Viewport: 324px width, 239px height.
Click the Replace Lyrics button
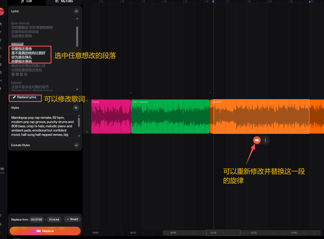click(25, 97)
